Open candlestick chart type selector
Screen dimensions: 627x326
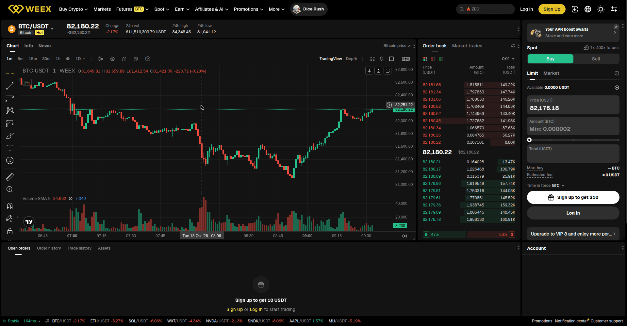(101, 59)
